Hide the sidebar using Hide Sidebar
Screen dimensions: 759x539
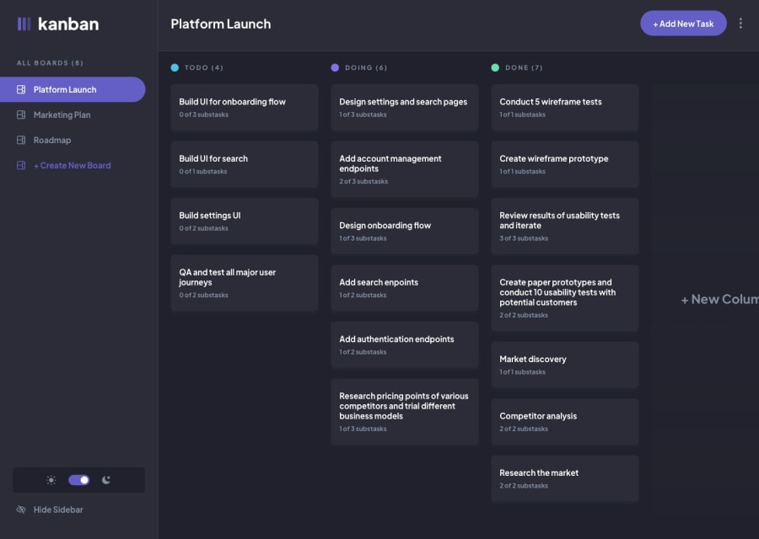click(x=57, y=510)
